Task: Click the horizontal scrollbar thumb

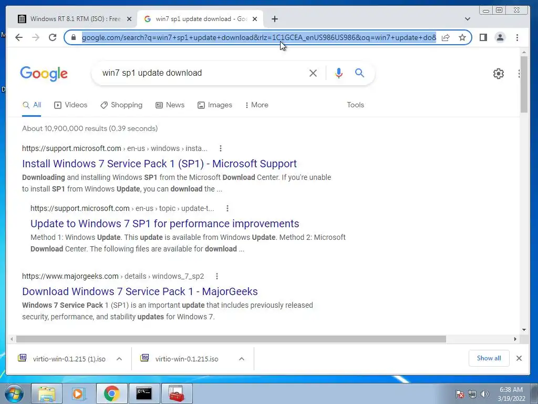Action: (x=231, y=339)
